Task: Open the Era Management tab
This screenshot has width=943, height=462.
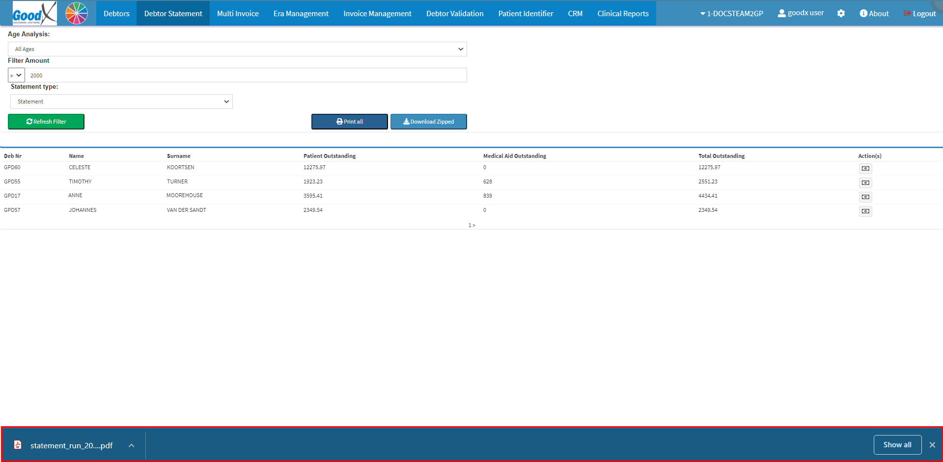Action: pyautogui.click(x=301, y=14)
